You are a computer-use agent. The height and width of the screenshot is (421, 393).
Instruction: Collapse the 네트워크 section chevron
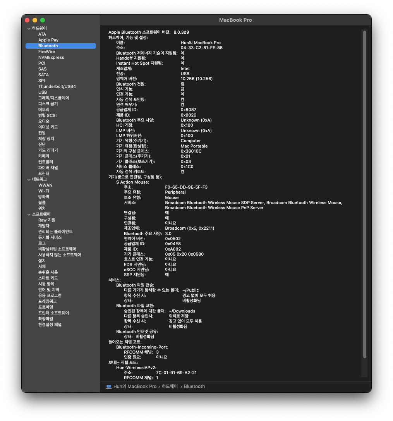(29, 179)
